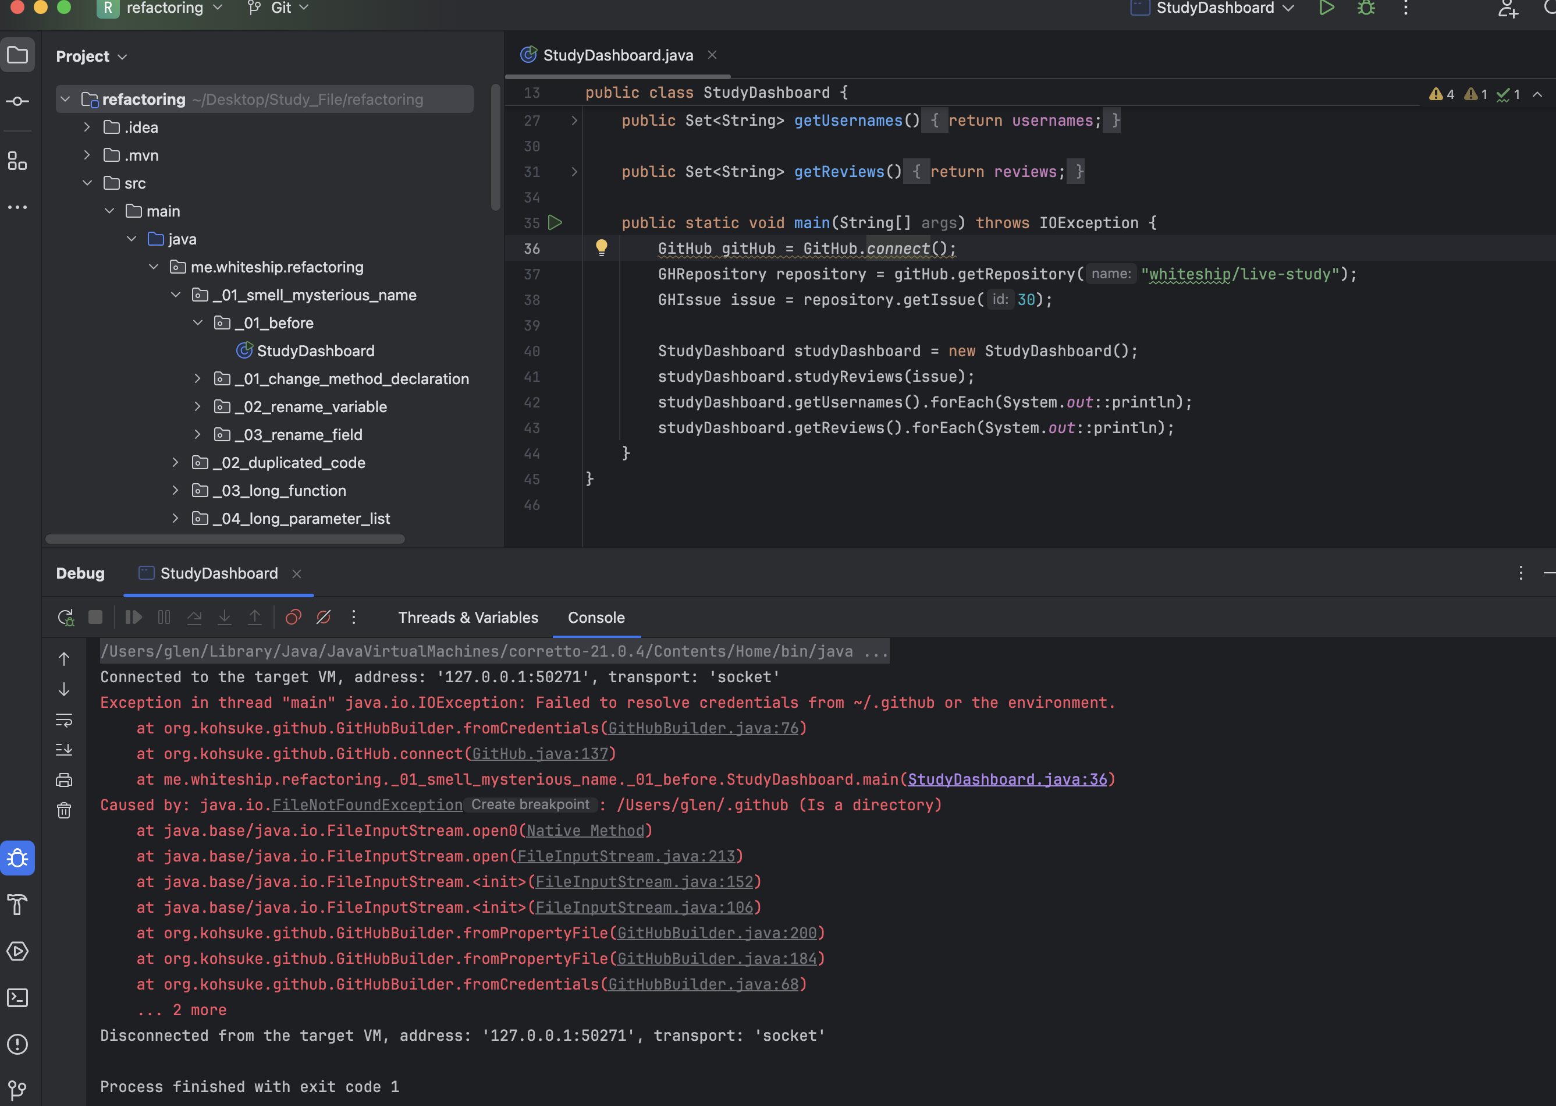Open the add collaborator icon in title bar
This screenshot has height=1106, width=1556.
point(1508,8)
